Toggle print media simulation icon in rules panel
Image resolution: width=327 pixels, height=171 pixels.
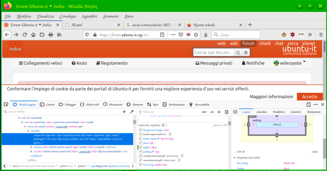(x=227, y=112)
